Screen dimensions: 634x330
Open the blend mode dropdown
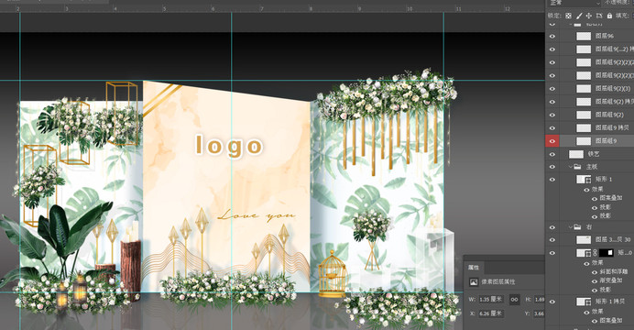point(574,3)
